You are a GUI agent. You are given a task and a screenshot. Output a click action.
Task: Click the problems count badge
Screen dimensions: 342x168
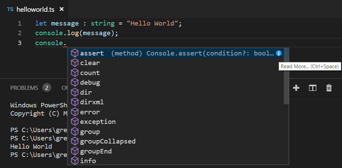47,88
